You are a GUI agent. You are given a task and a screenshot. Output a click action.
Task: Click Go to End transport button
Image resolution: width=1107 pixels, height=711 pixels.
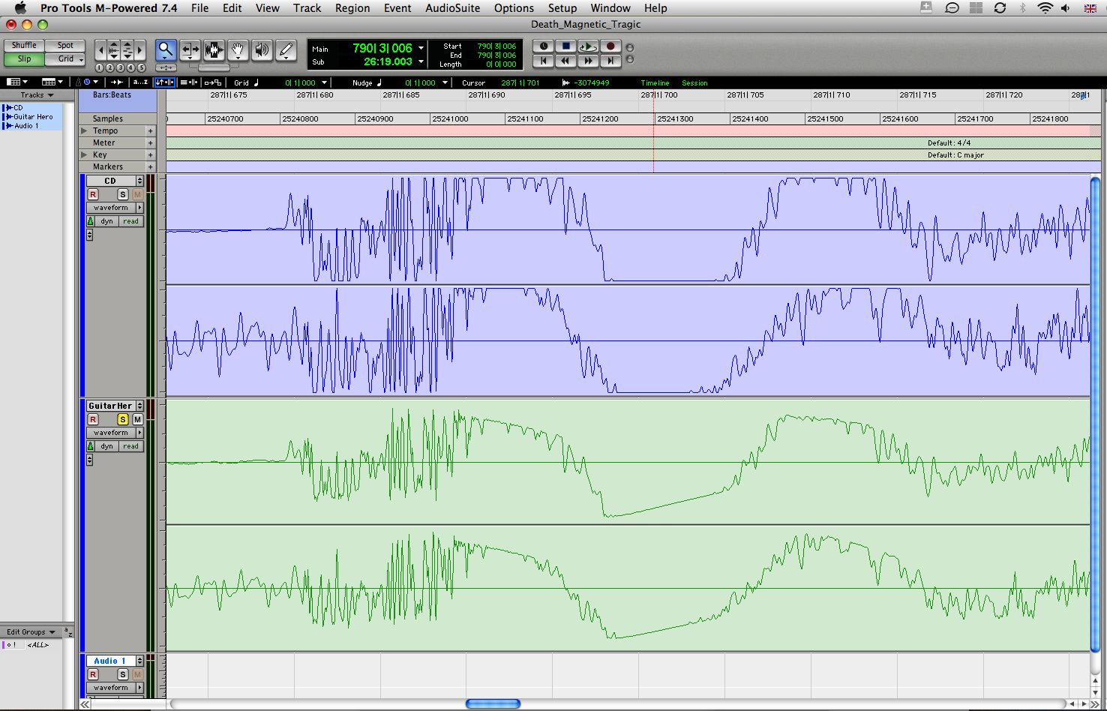(x=610, y=61)
